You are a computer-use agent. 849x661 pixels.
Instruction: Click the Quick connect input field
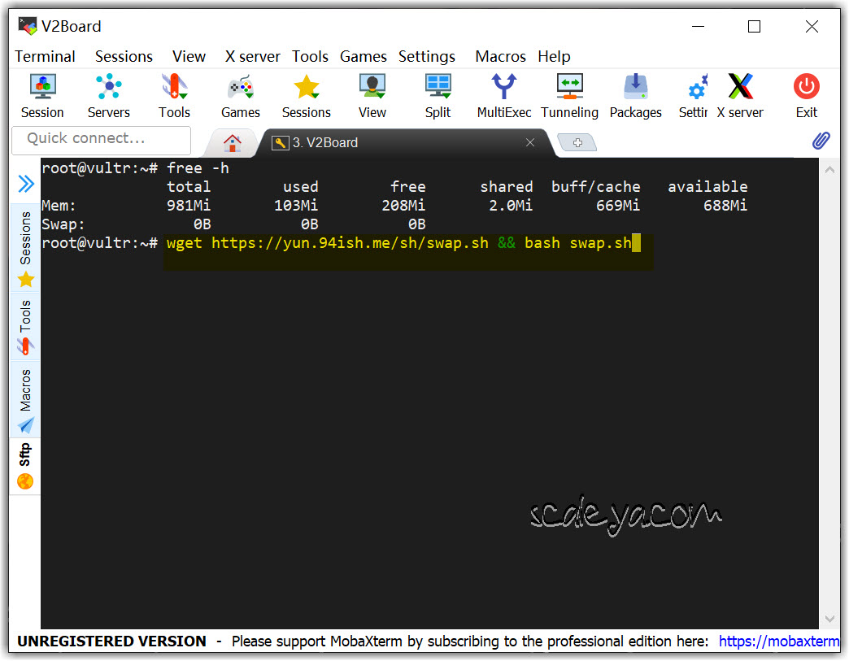(x=102, y=139)
